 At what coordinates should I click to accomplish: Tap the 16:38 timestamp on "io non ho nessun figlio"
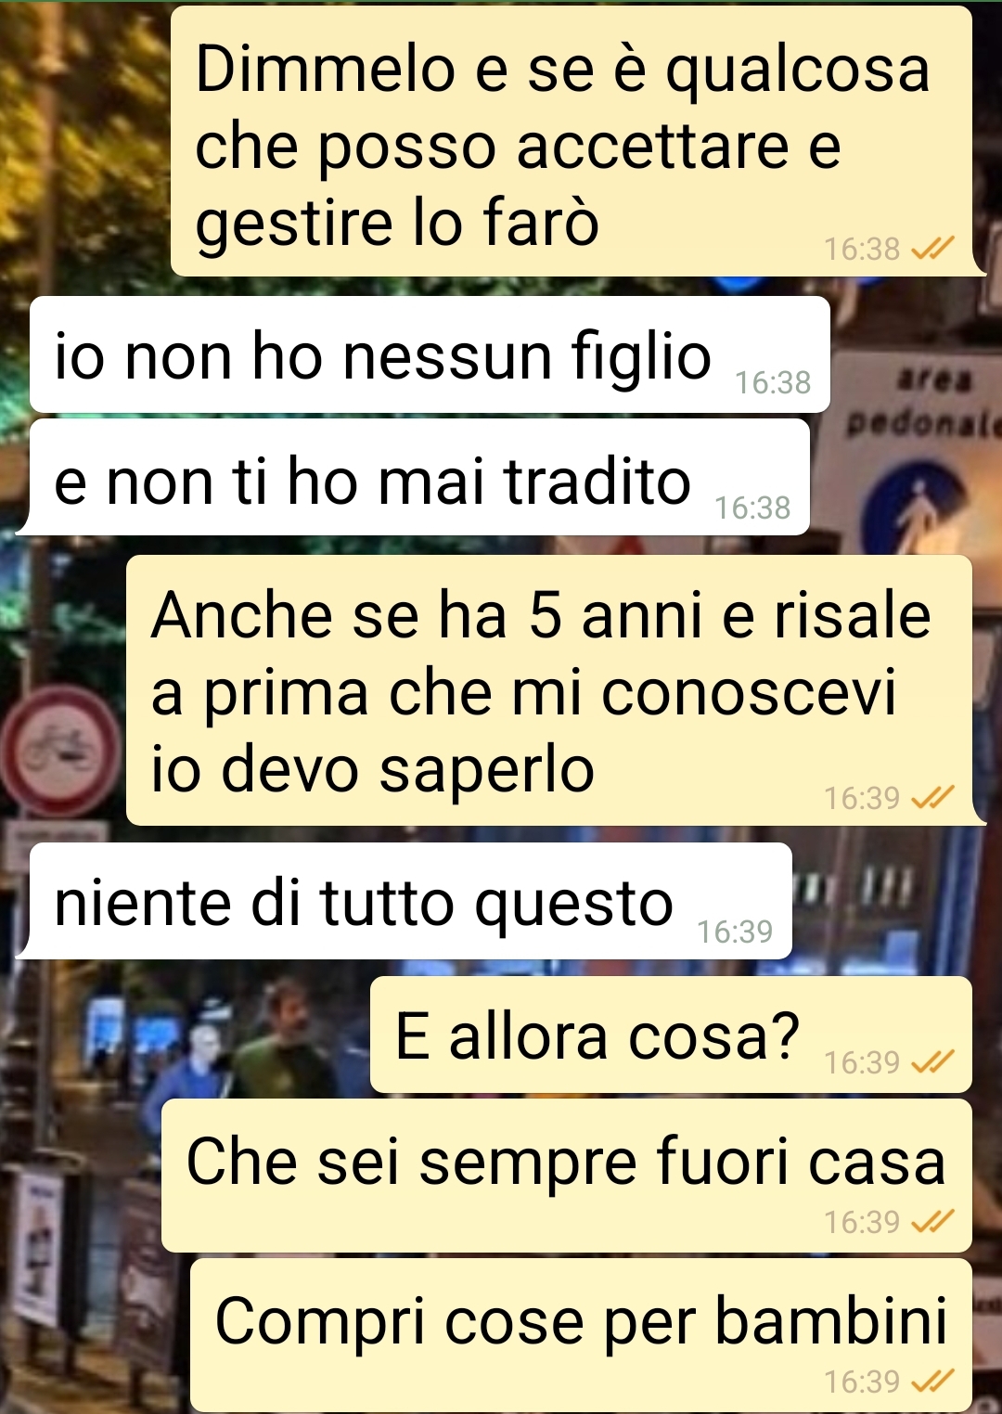coord(773,382)
